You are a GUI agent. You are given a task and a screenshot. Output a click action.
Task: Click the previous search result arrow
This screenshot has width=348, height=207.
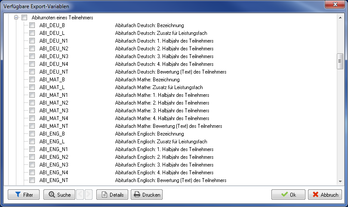pyautogui.click(x=80, y=195)
